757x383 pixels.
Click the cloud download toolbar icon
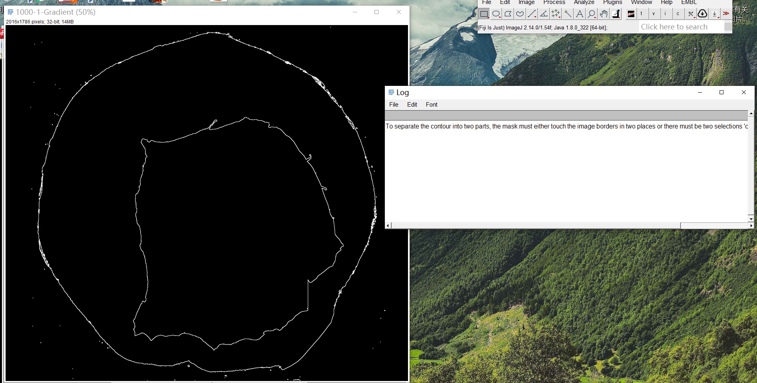(702, 14)
